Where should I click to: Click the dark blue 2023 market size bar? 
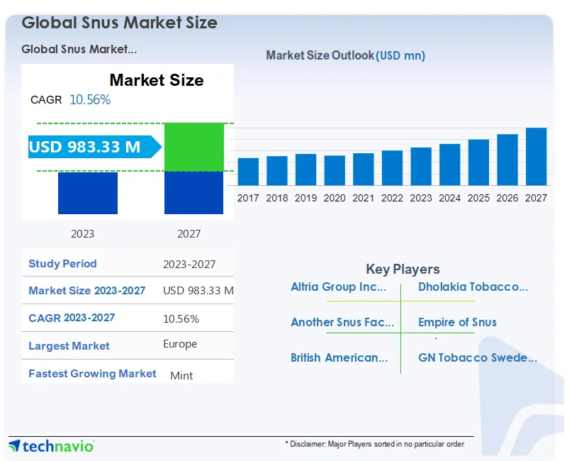click(x=88, y=193)
